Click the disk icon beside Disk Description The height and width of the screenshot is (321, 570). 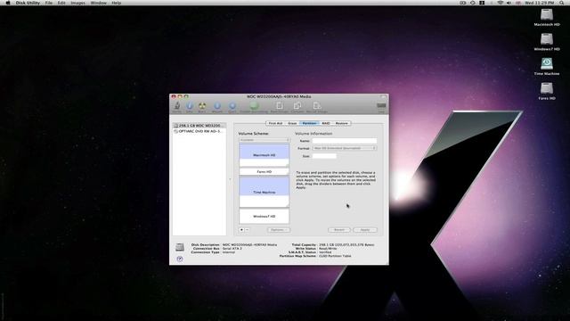click(x=180, y=248)
